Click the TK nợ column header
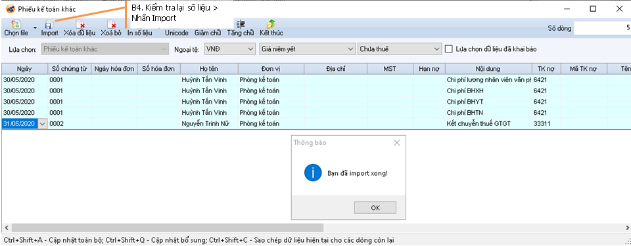Viewport: 631px width, 246px height. tap(546, 69)
